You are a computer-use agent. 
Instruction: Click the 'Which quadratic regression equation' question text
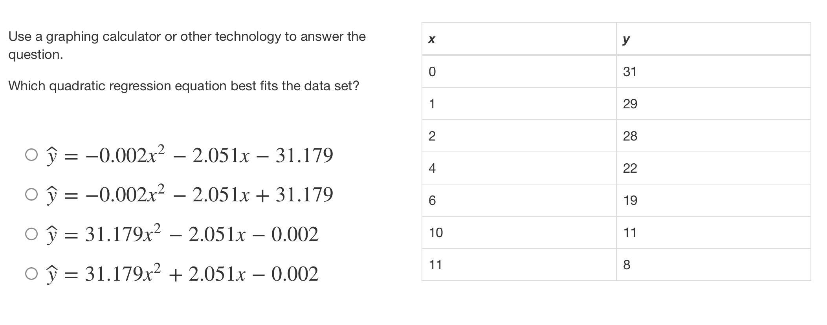(184, 86)
